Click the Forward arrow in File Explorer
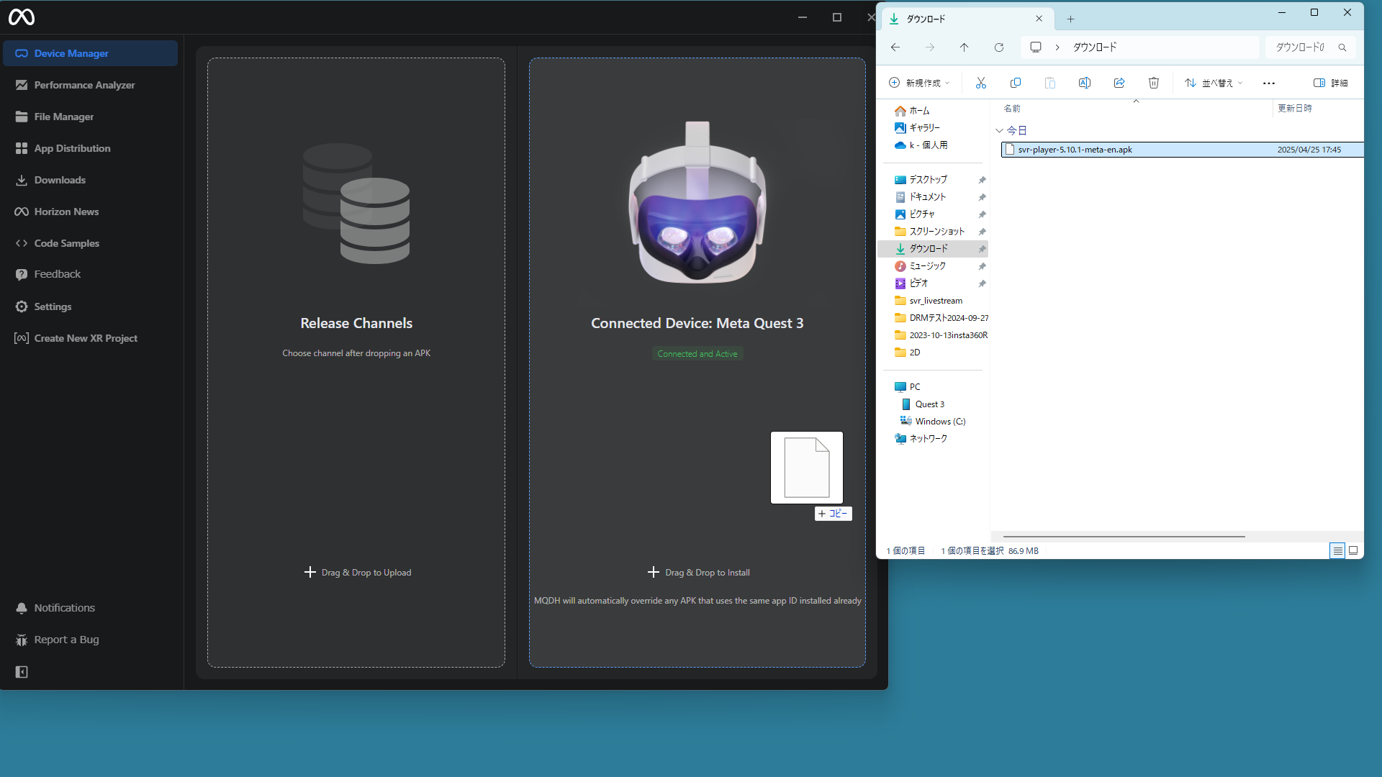This screenshot has height=777, width=1382. click(x=930, y=47)
